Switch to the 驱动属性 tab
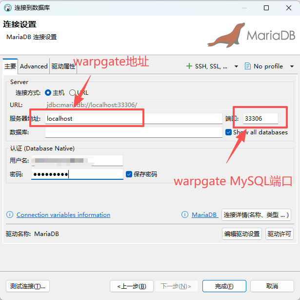300x300 pixels. [x=63, y=66]
